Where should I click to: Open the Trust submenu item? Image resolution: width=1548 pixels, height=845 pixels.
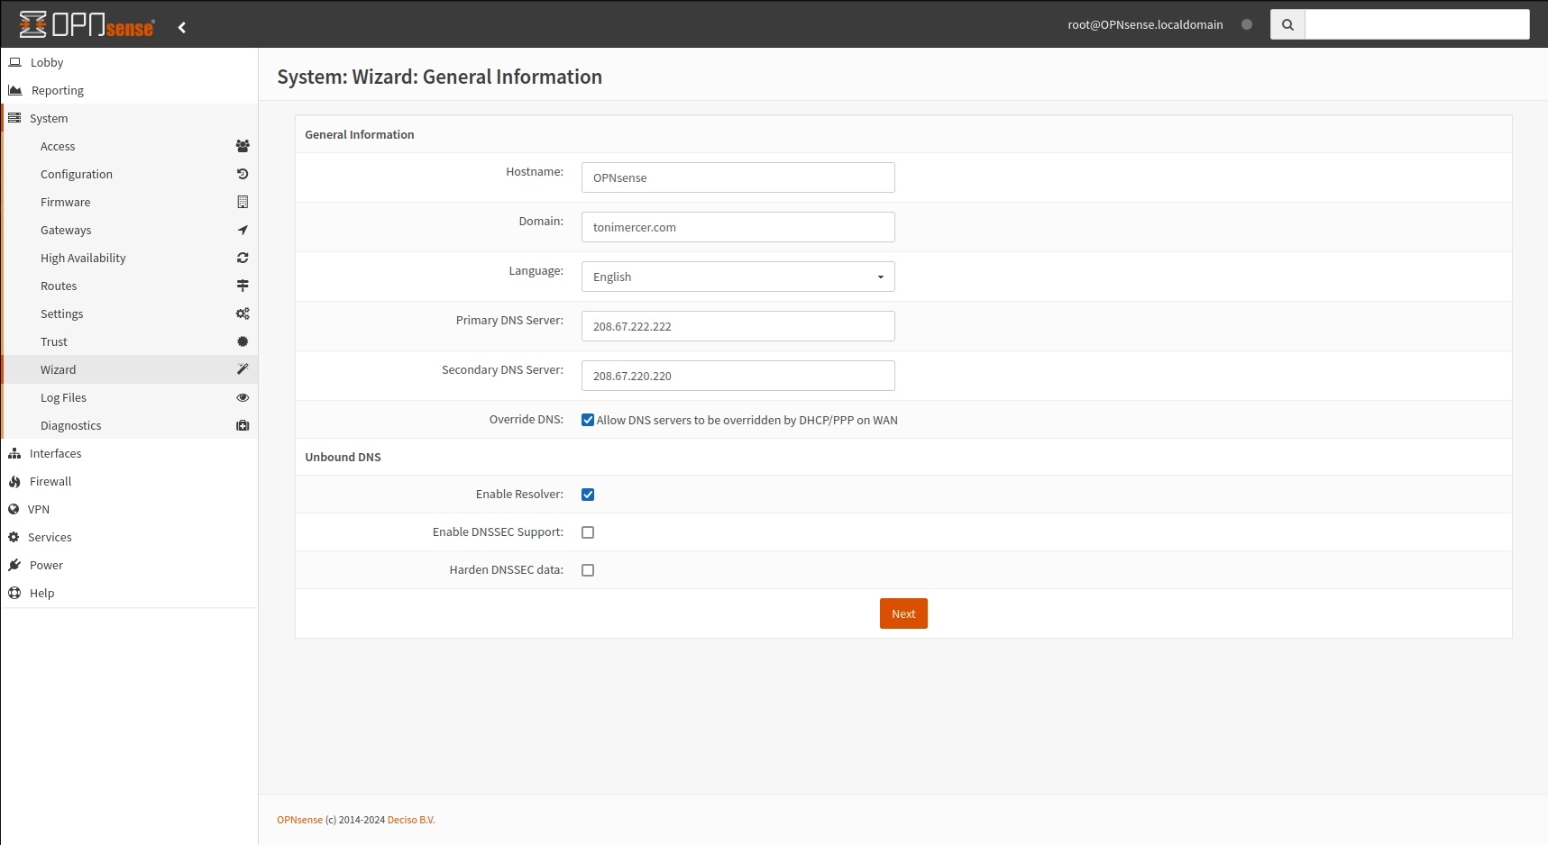131,341
